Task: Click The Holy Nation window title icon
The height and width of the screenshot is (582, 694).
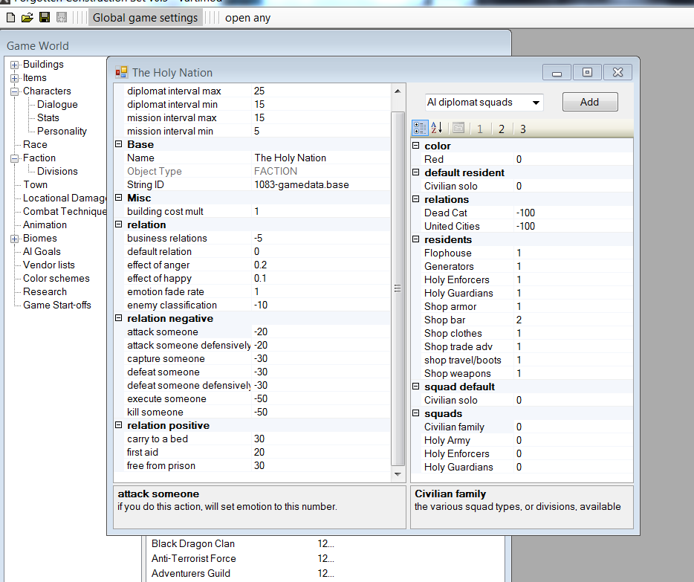Action: coord(121,72)
